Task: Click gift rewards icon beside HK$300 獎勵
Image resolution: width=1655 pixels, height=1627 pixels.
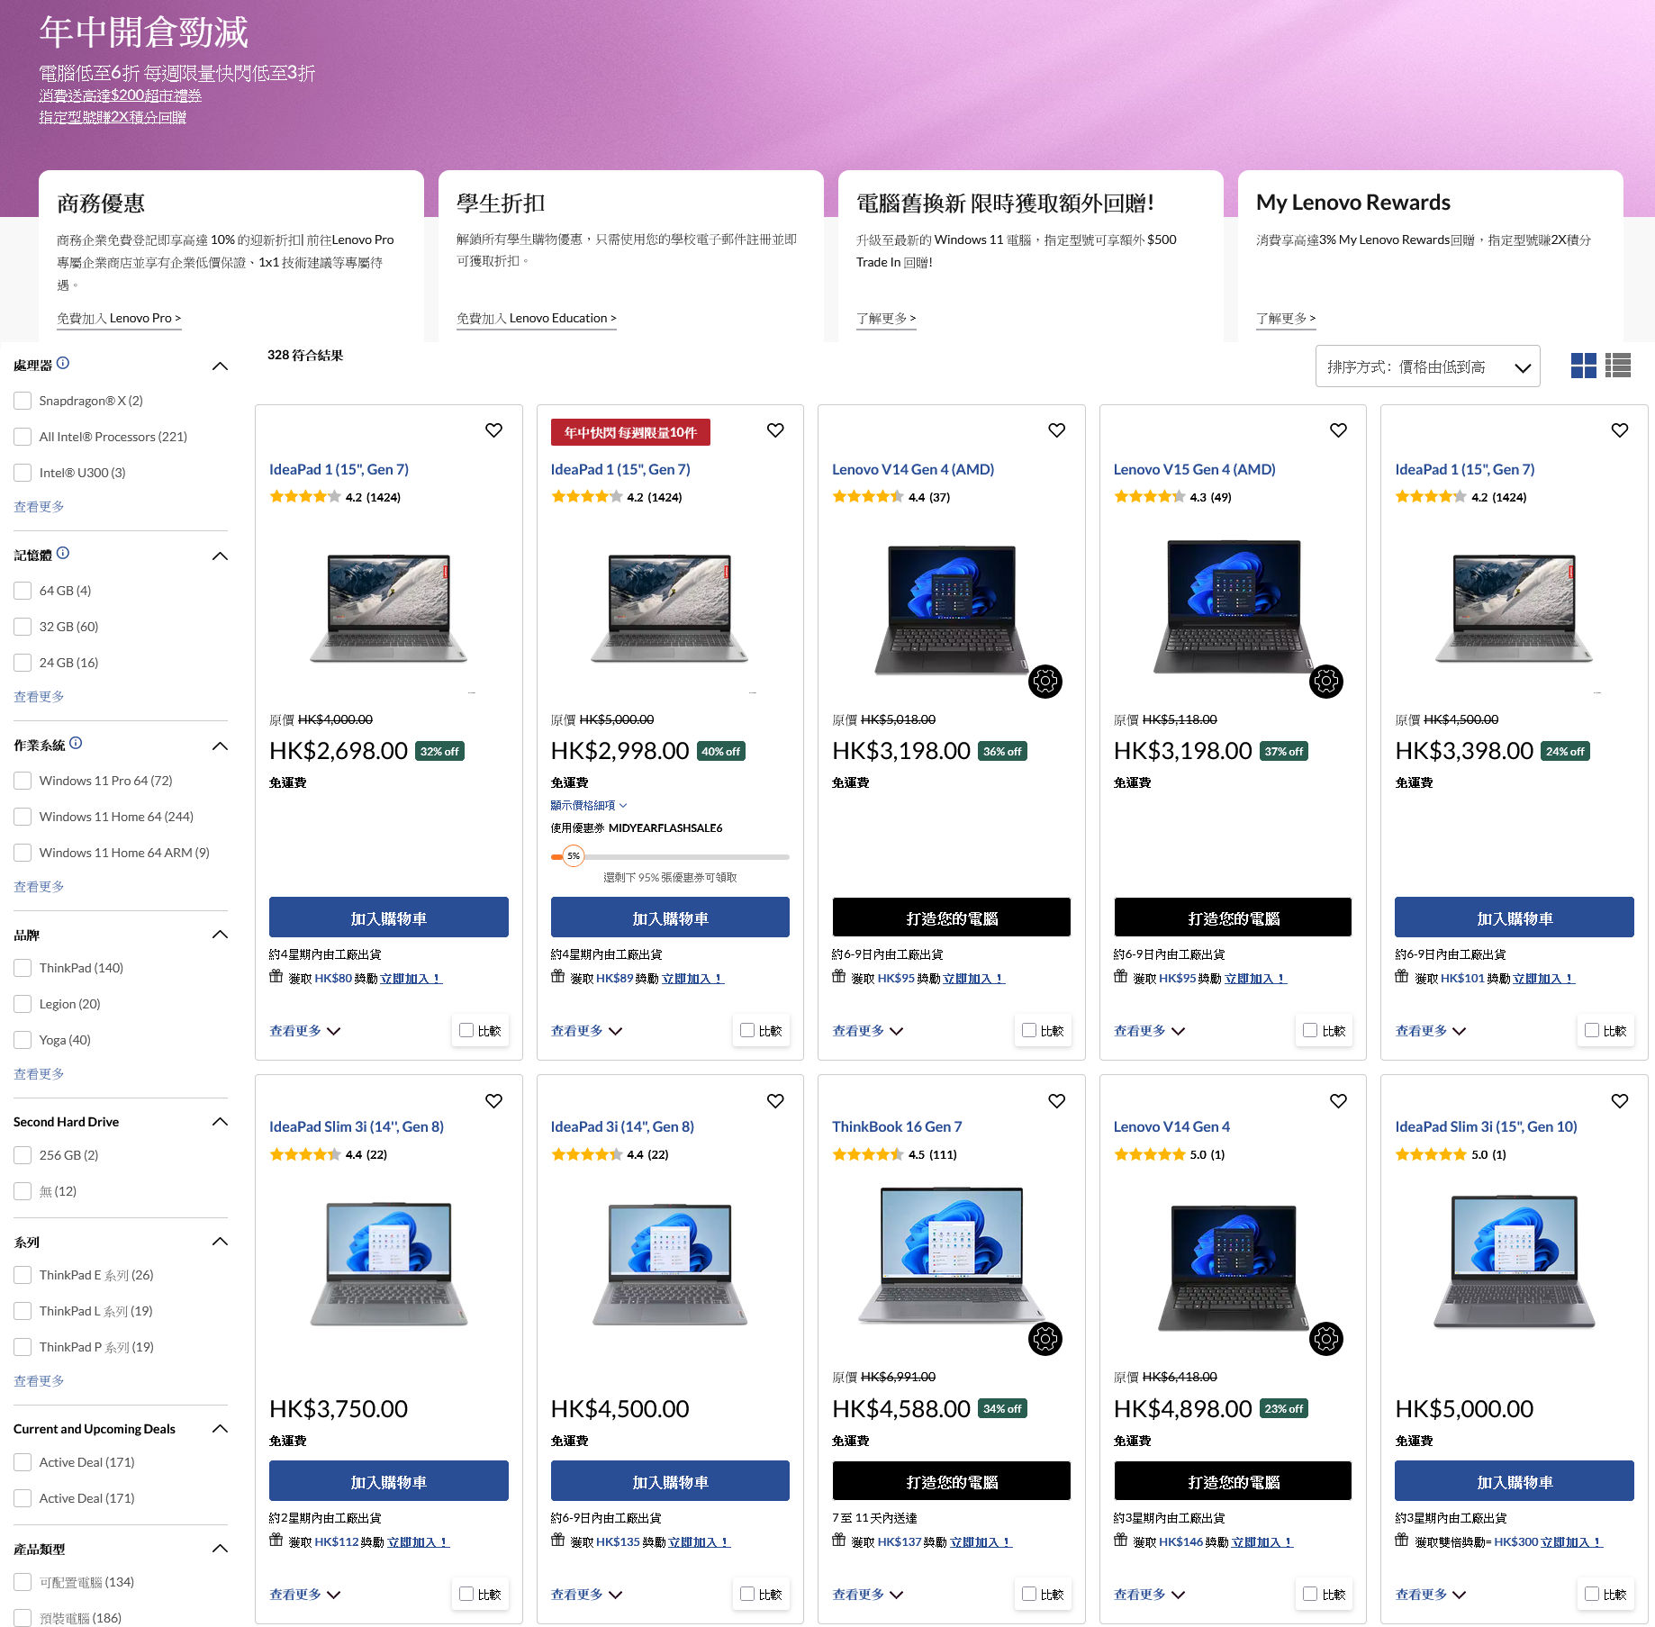Action: (x=1402, y=1541)
